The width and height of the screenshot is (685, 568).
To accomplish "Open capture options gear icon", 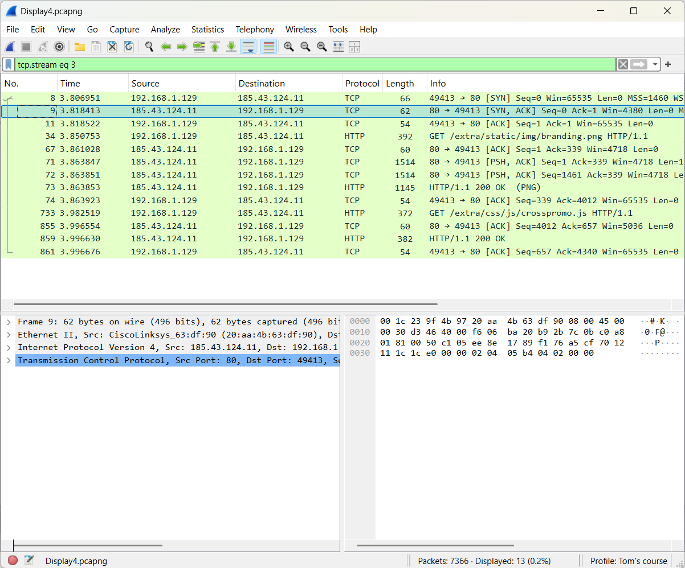I will 59,47.
